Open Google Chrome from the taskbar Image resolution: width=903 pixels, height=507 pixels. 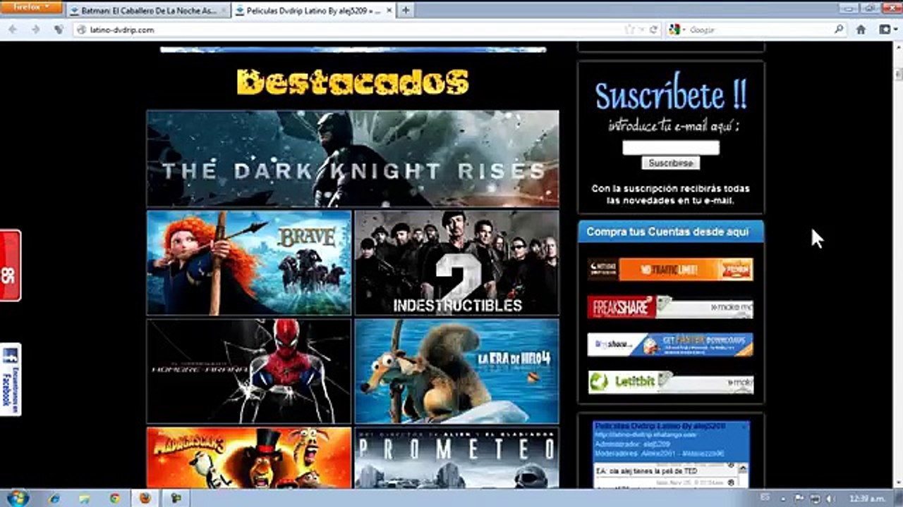pos(114,498)
